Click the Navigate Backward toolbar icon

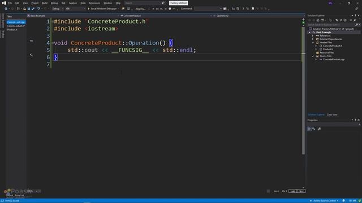tap(6, 9)
